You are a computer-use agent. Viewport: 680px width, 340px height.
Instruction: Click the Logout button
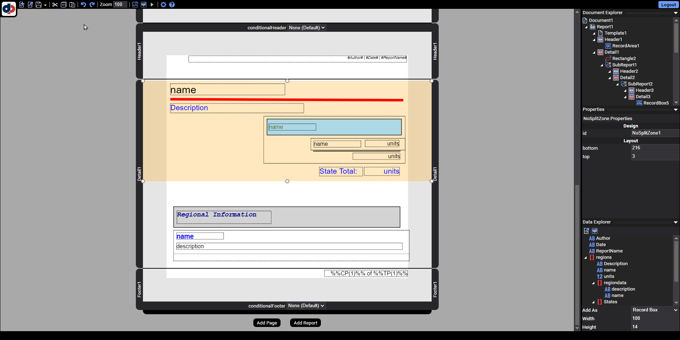point(668,5)
